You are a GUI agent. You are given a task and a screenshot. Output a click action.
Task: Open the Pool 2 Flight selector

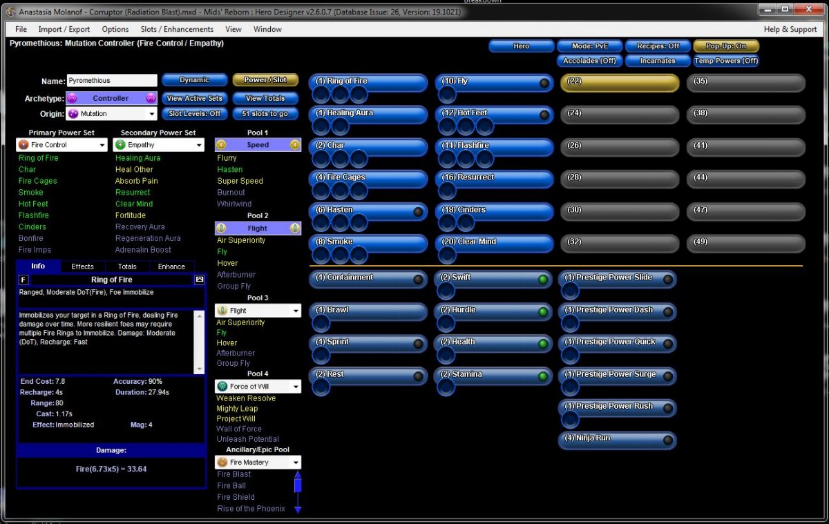coord(258,228)
